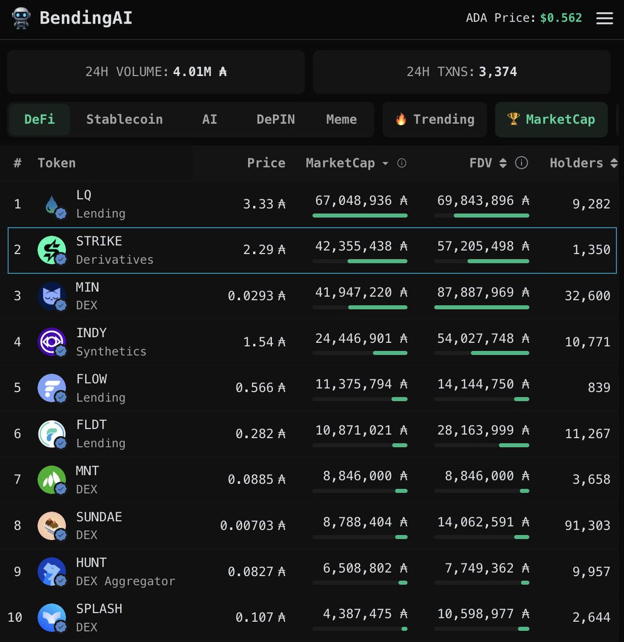Click the MNT token leaf icon

(52, 480)
